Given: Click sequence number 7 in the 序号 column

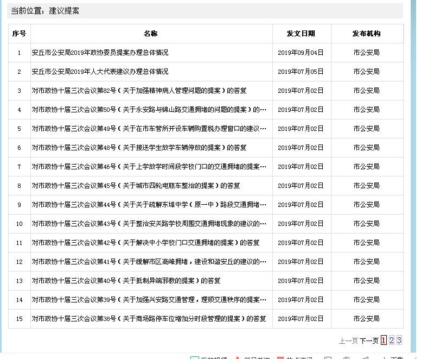Looking at the screenshot, I should click(19, 167).
